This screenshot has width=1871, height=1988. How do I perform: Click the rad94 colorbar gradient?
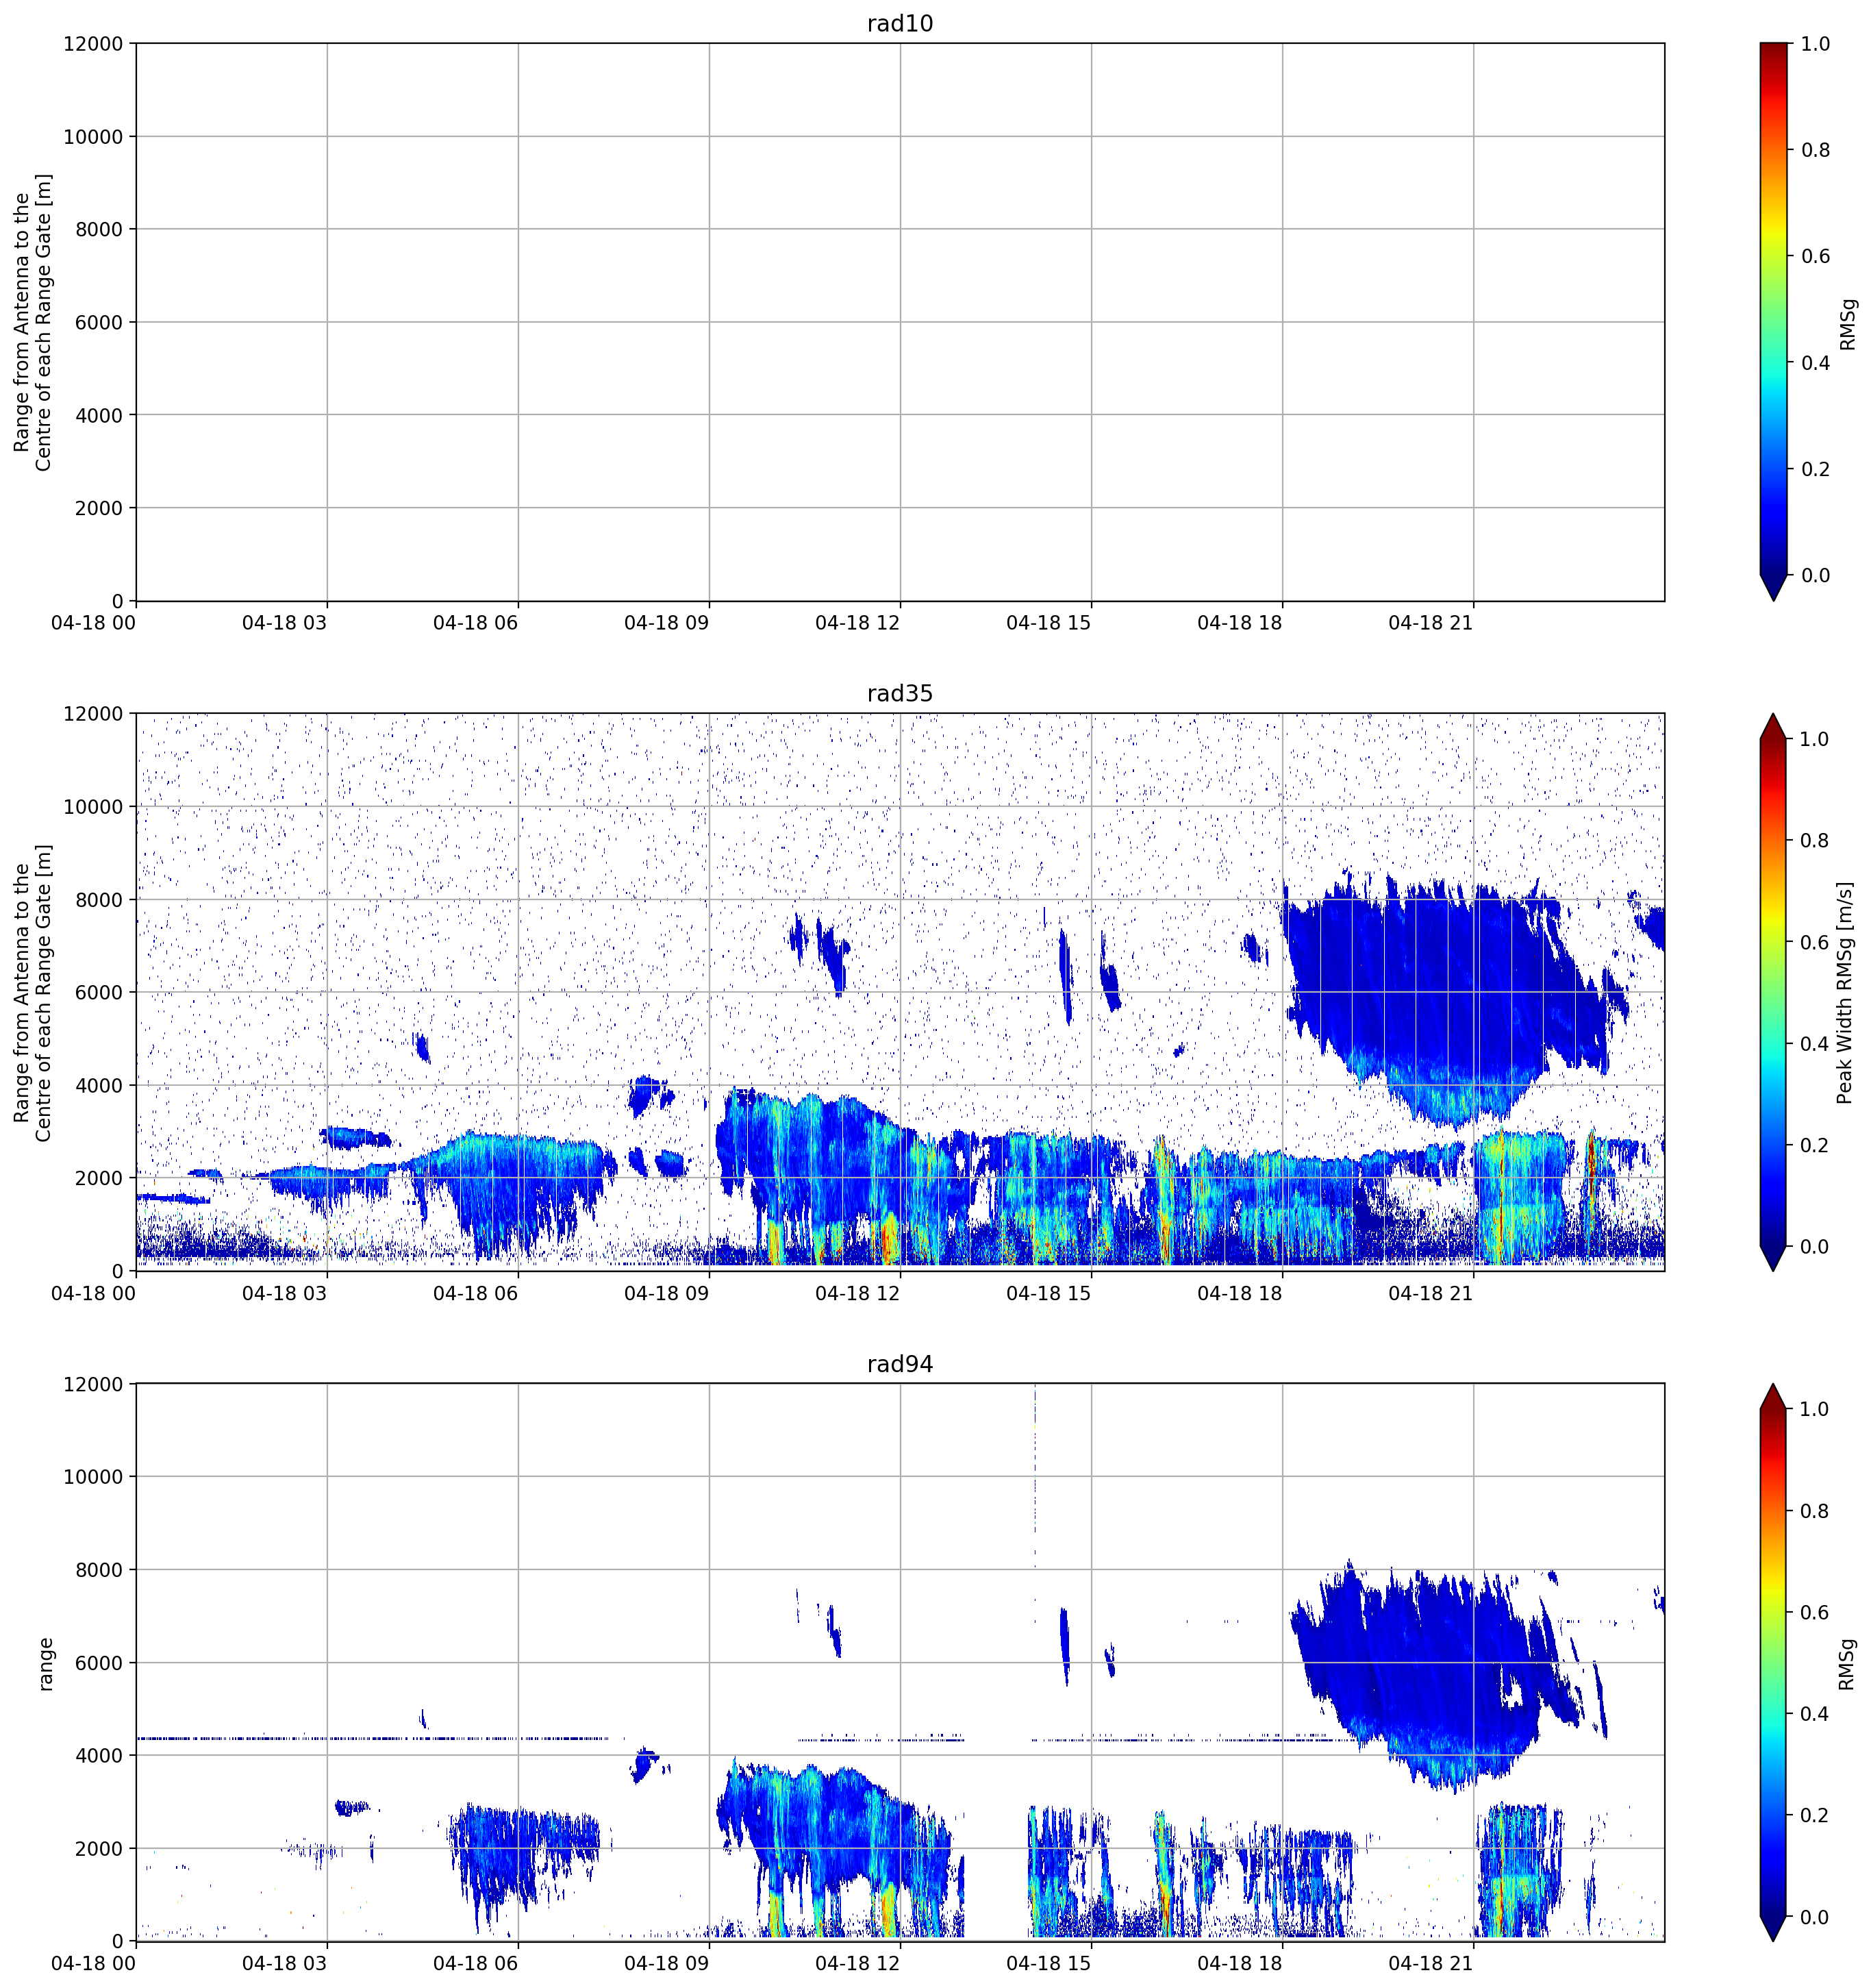pos(1772,1663)
